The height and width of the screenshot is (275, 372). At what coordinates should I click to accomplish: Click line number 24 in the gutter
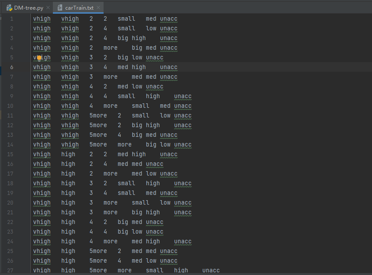click(10, 242)
